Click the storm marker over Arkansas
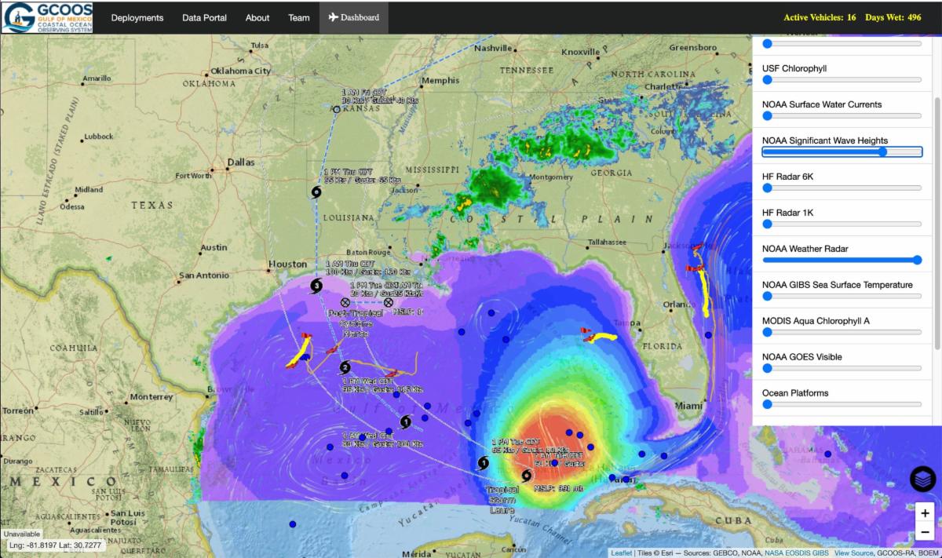This screenshot has height=558, width=942. (337, 109)
